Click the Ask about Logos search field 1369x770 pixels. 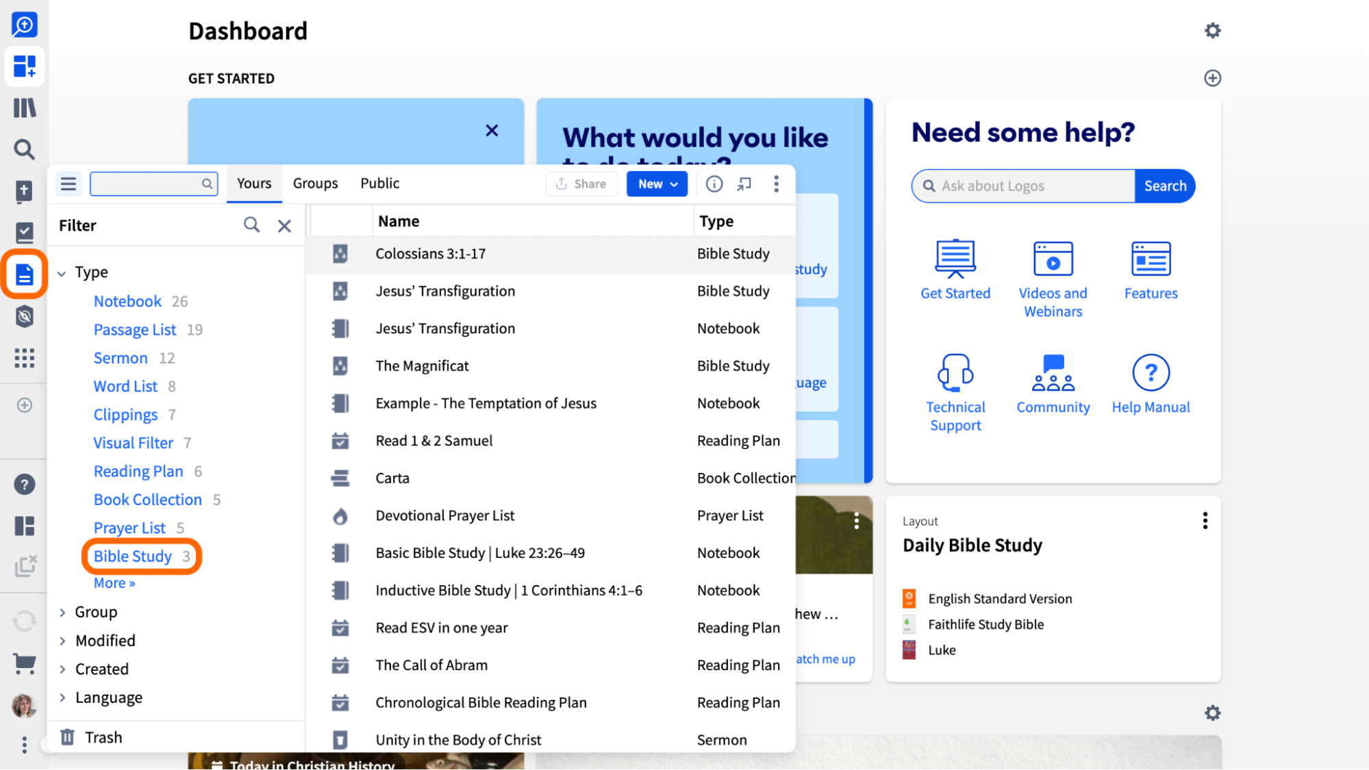[x=1023, y=185]
